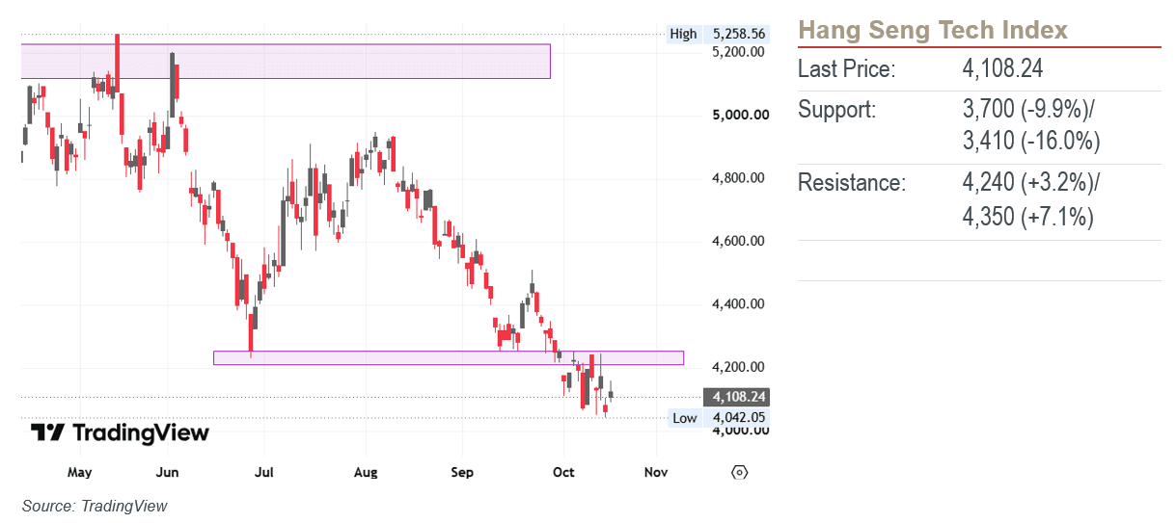
Task: Click the Oct label on time axis
Action: [x=563, y=472]
